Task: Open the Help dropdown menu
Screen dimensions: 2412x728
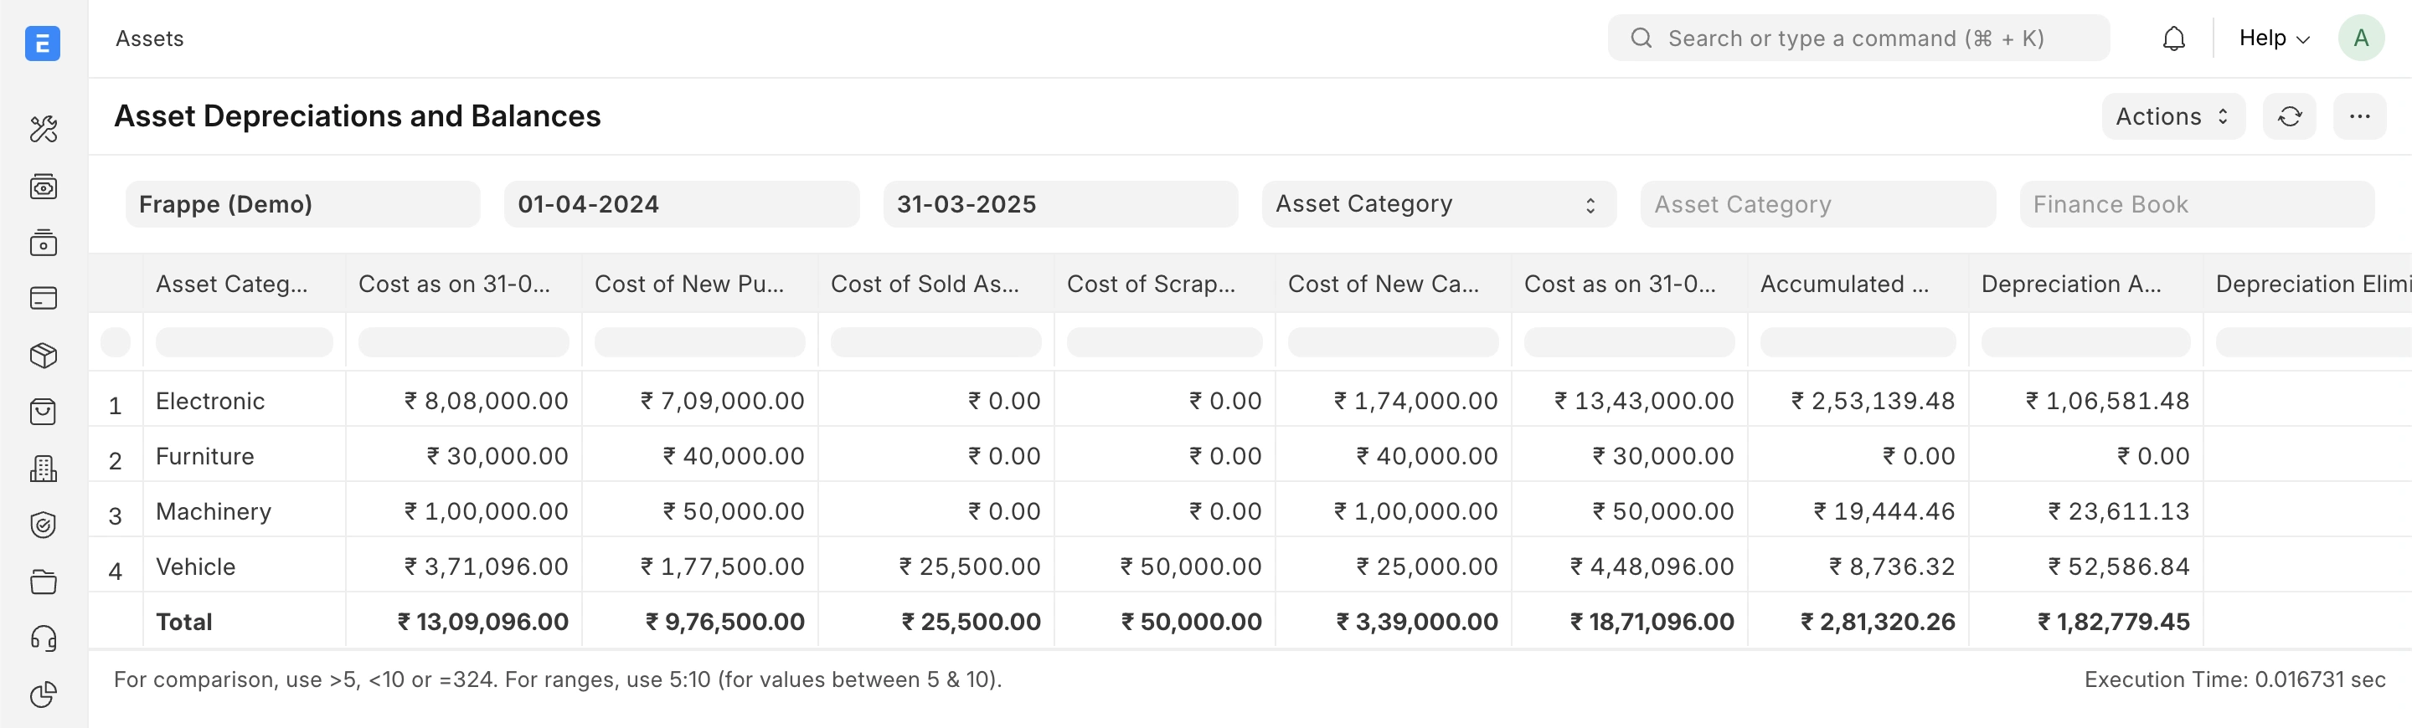Action: click(2274, 38)
